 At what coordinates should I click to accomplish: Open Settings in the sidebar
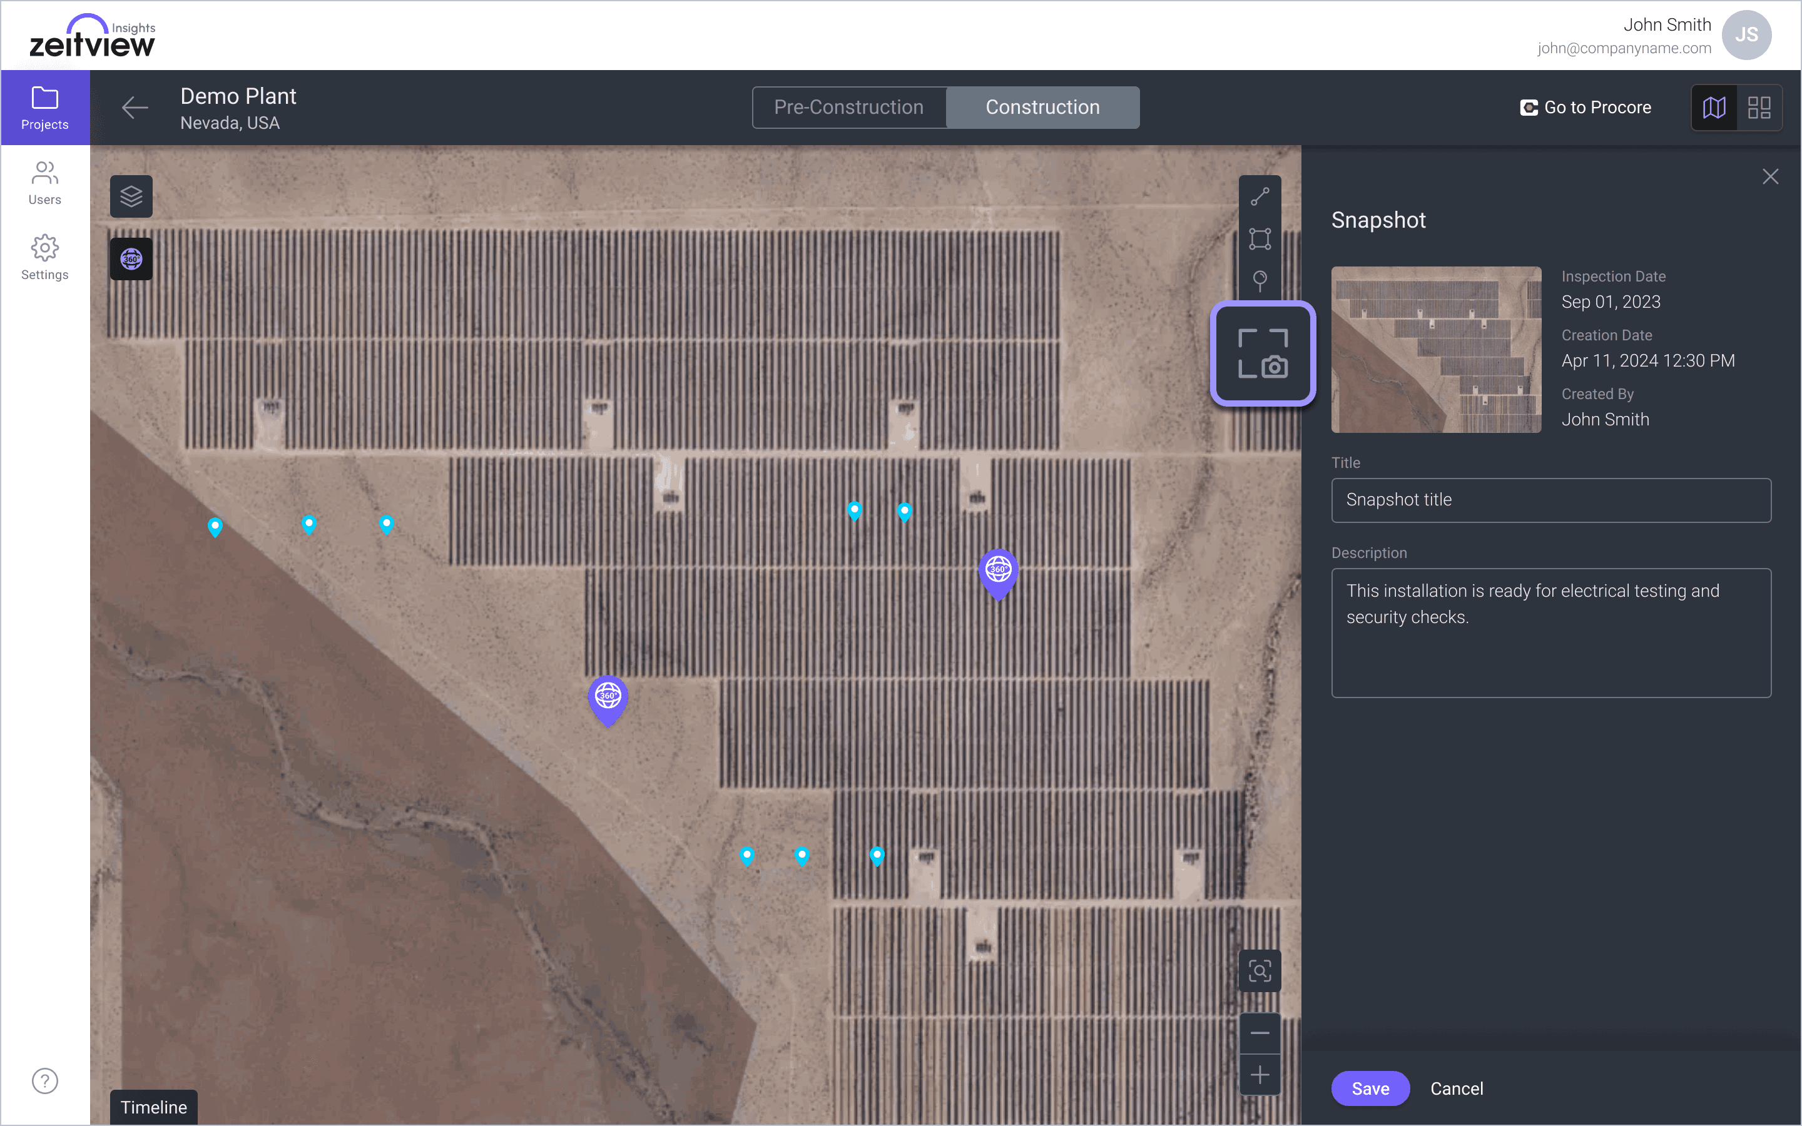tap(44, 258)
